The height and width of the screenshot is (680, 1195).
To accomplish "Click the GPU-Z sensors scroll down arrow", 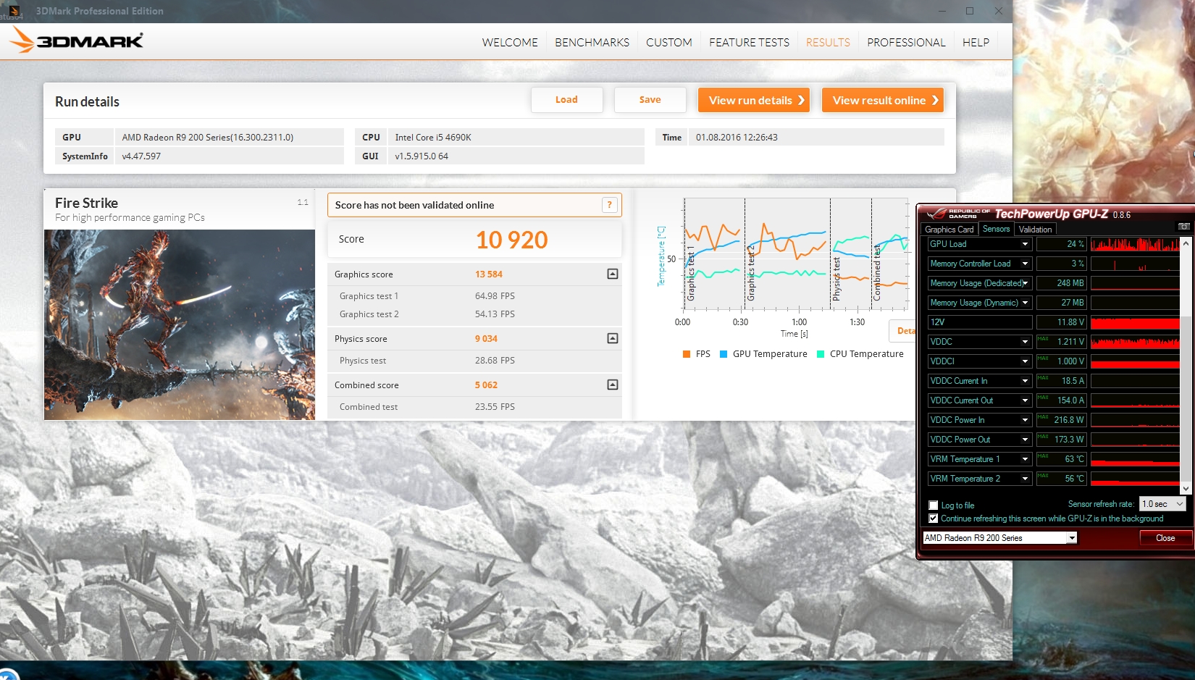I will pos(1186,489).
